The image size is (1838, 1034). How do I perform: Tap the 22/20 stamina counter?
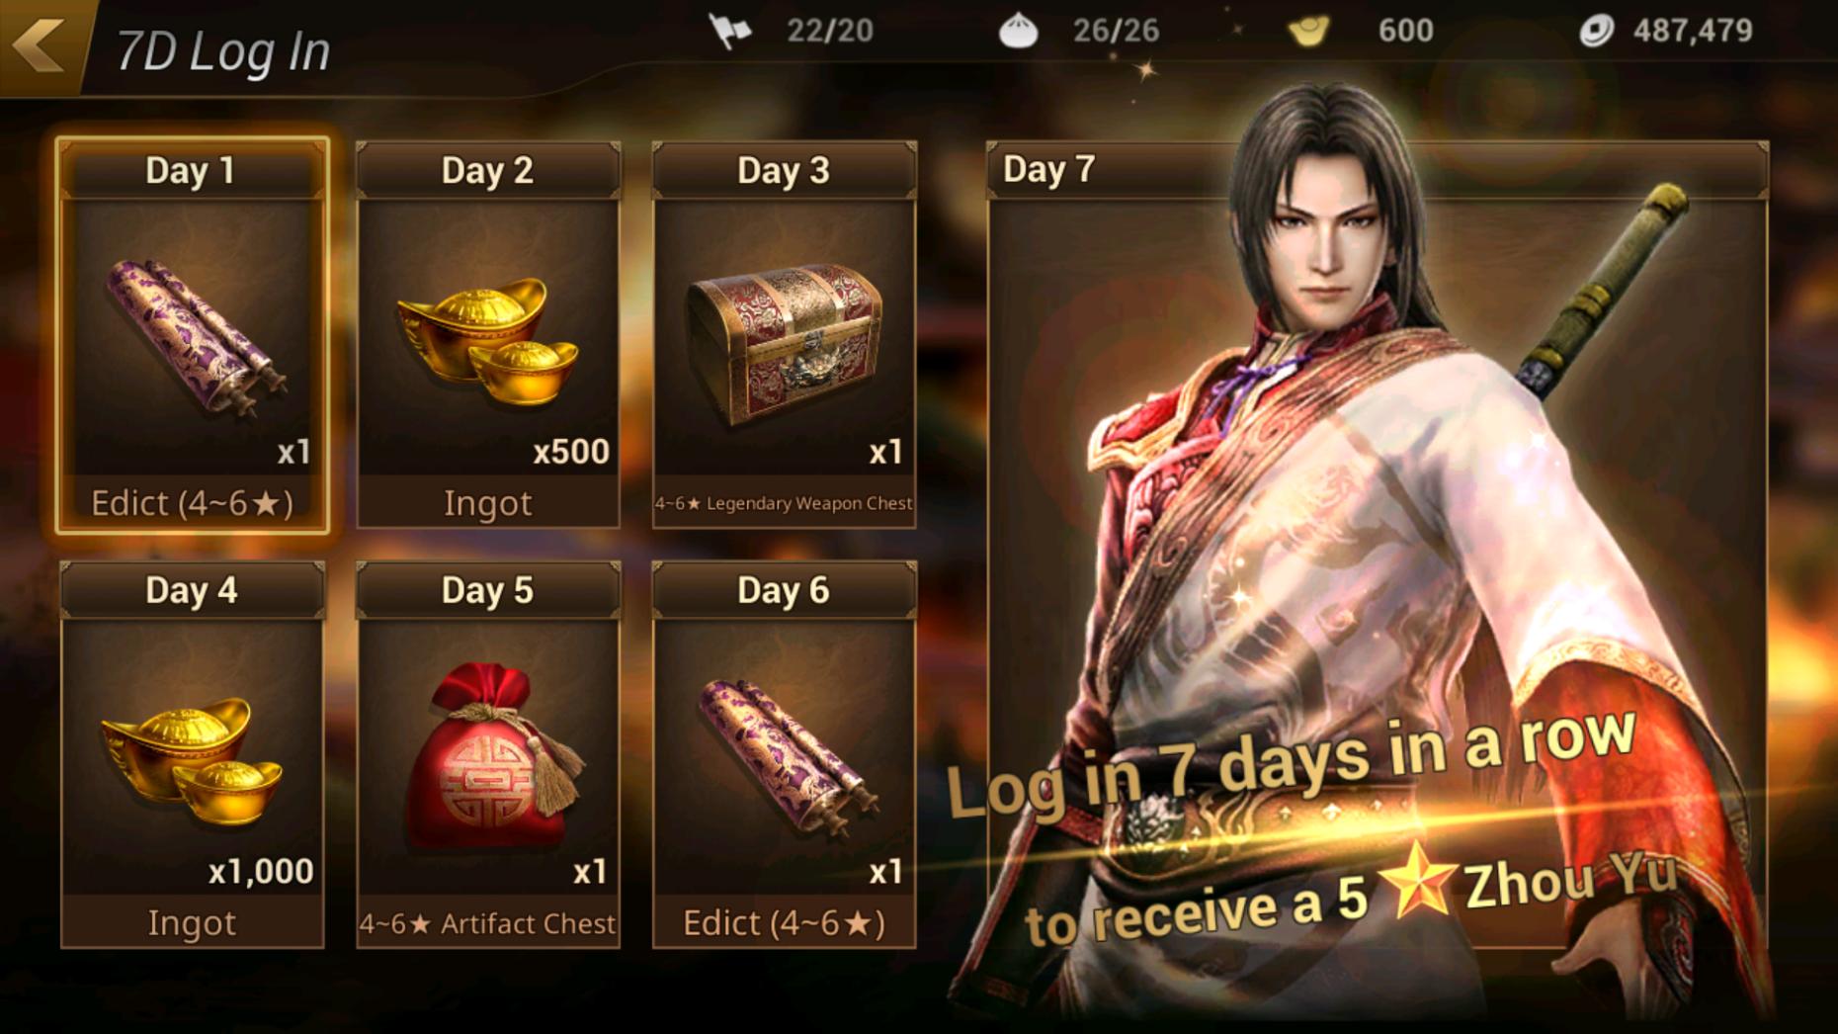(x=830, y=31)
